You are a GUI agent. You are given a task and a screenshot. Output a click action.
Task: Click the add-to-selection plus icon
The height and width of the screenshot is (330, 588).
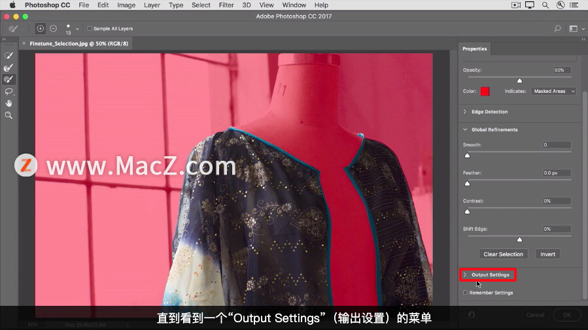click(x=41, y=29)
